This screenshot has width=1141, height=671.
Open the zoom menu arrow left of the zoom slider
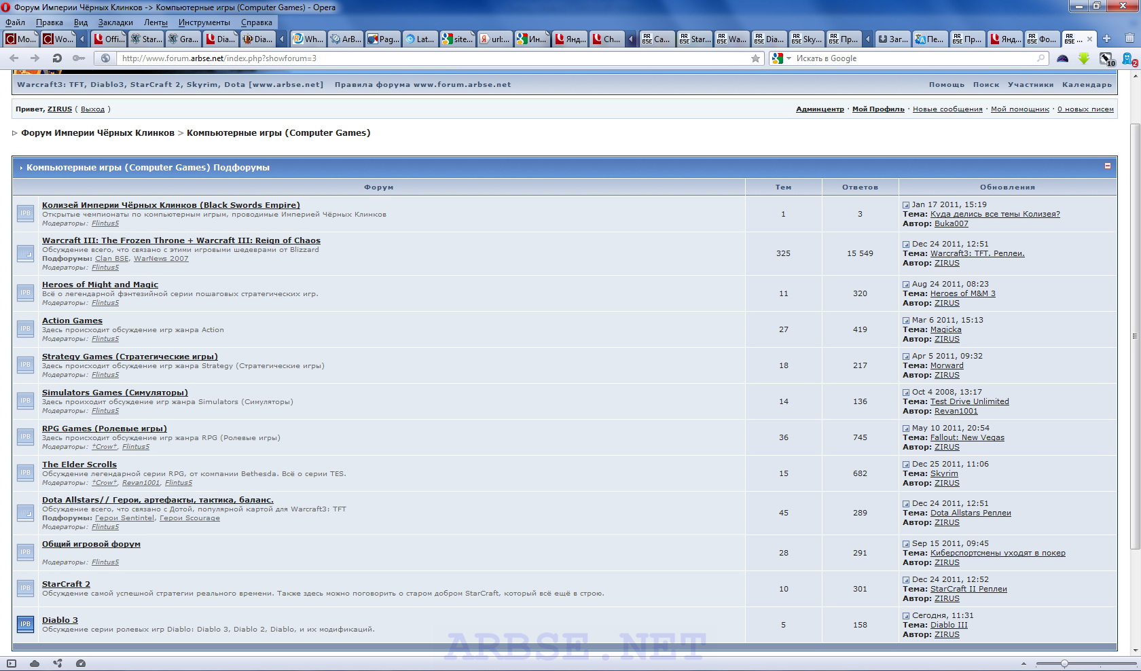[1024, 664]
